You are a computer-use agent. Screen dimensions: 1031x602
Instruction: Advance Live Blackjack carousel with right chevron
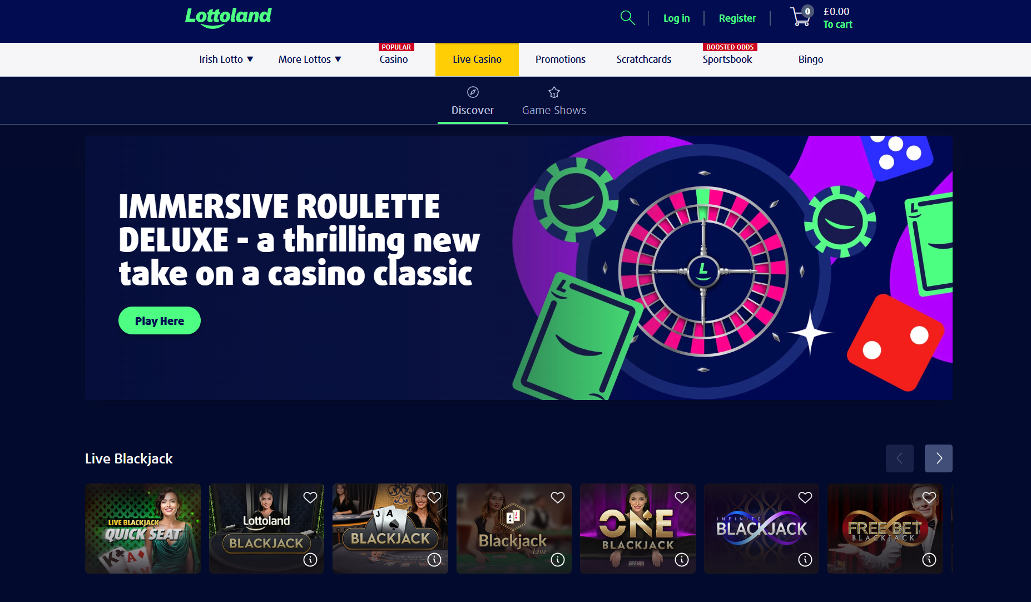(939, 458)
